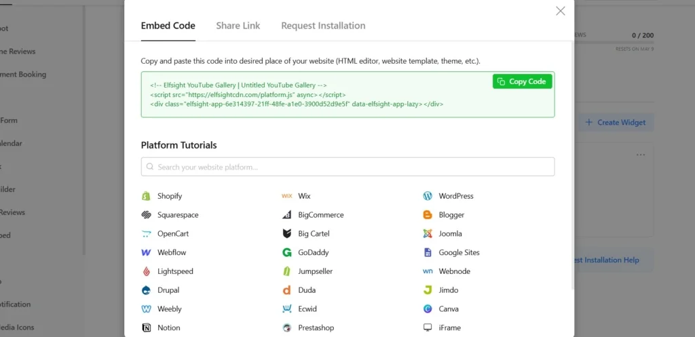Click the Create Widget button
This screenshot has width=695, height=337.
pyautogui.click(x=615, y=123)
